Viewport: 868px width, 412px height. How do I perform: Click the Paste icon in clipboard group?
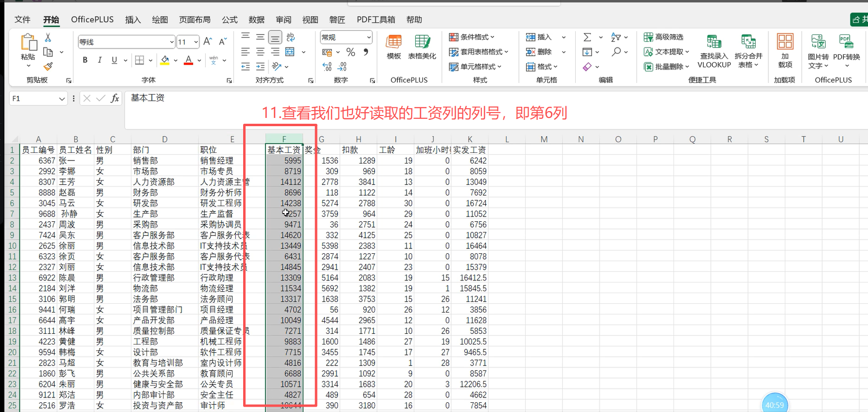coord(28,42)
